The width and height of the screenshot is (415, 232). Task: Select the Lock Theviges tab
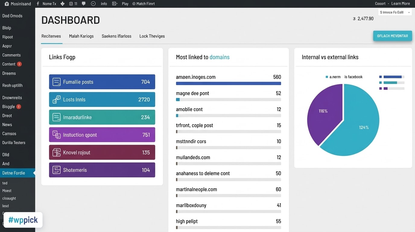pyautogui.click(x=152, y=36)
